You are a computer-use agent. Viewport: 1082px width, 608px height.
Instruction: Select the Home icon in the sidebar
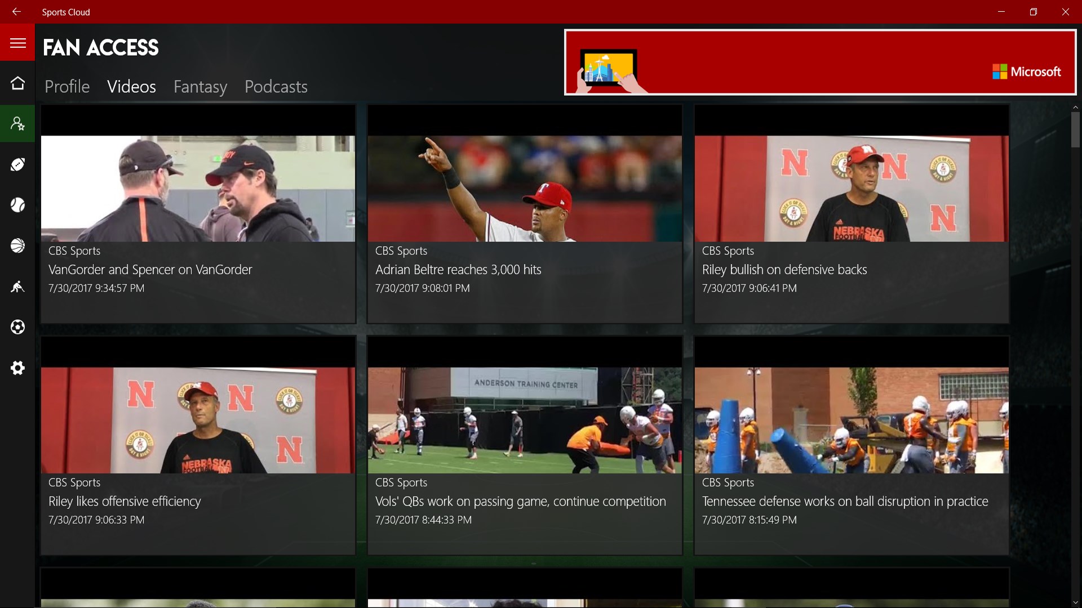tap(17, 82)
